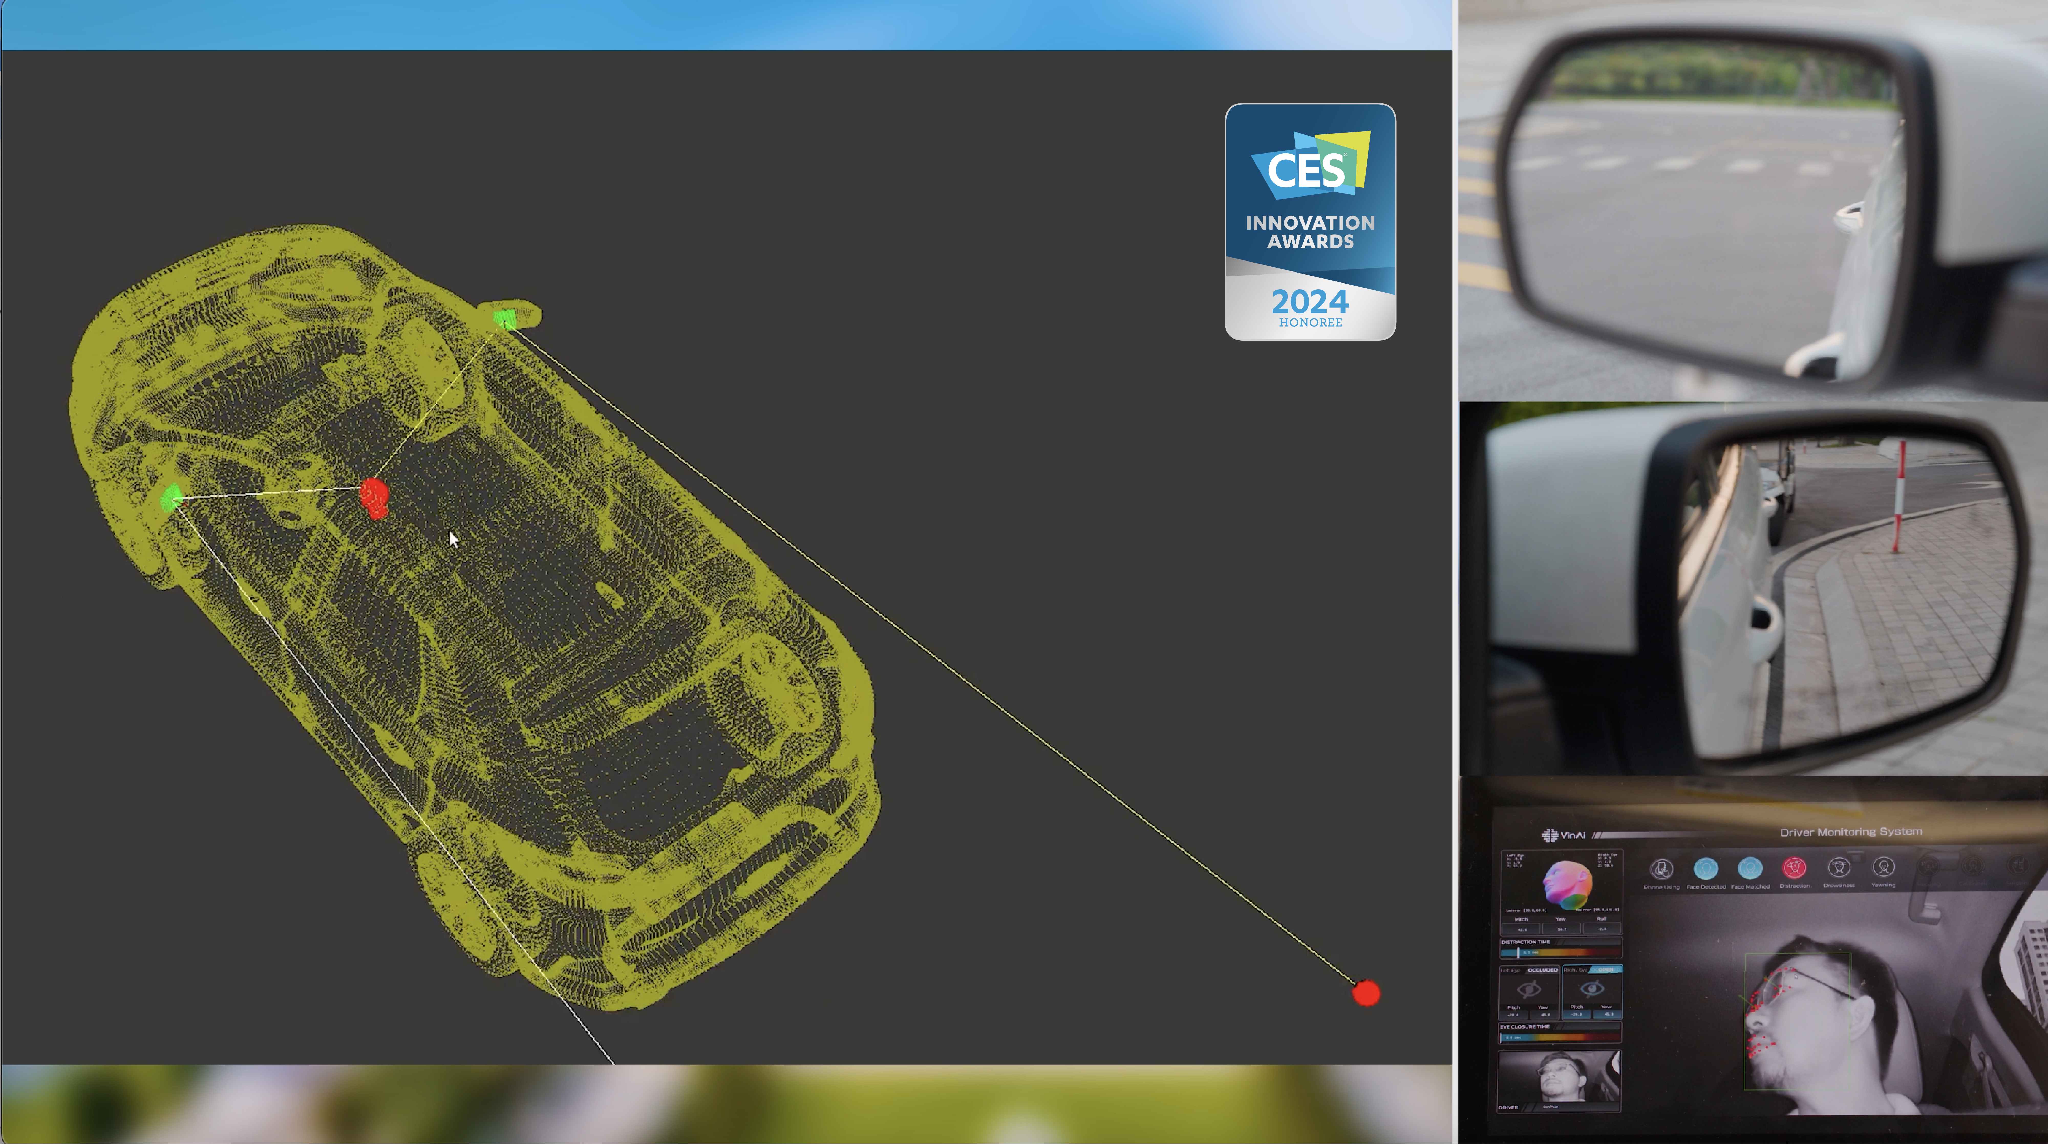The height and width of the screenshot is (1144, 2048).
Task: Select the Face Matched icon
Action: click(x=1750, y=868)
